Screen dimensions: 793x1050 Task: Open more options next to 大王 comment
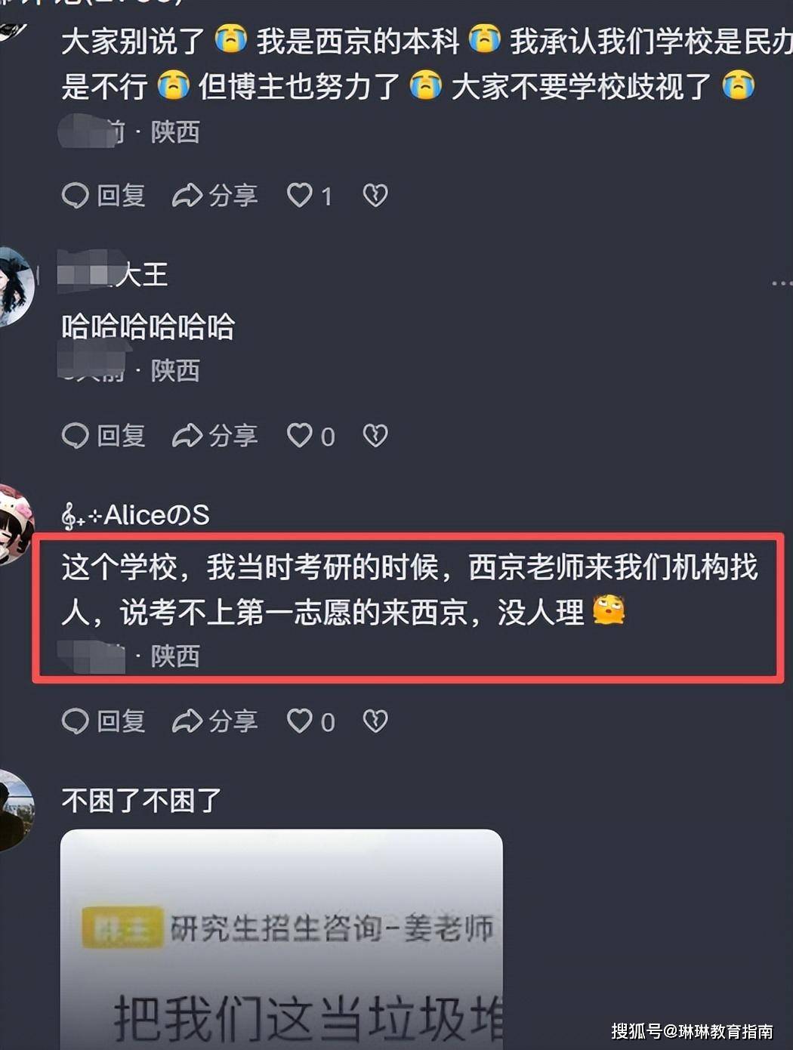point(782,283)
